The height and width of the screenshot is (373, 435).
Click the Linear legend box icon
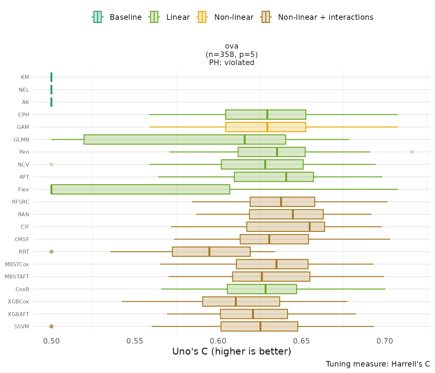154,17
